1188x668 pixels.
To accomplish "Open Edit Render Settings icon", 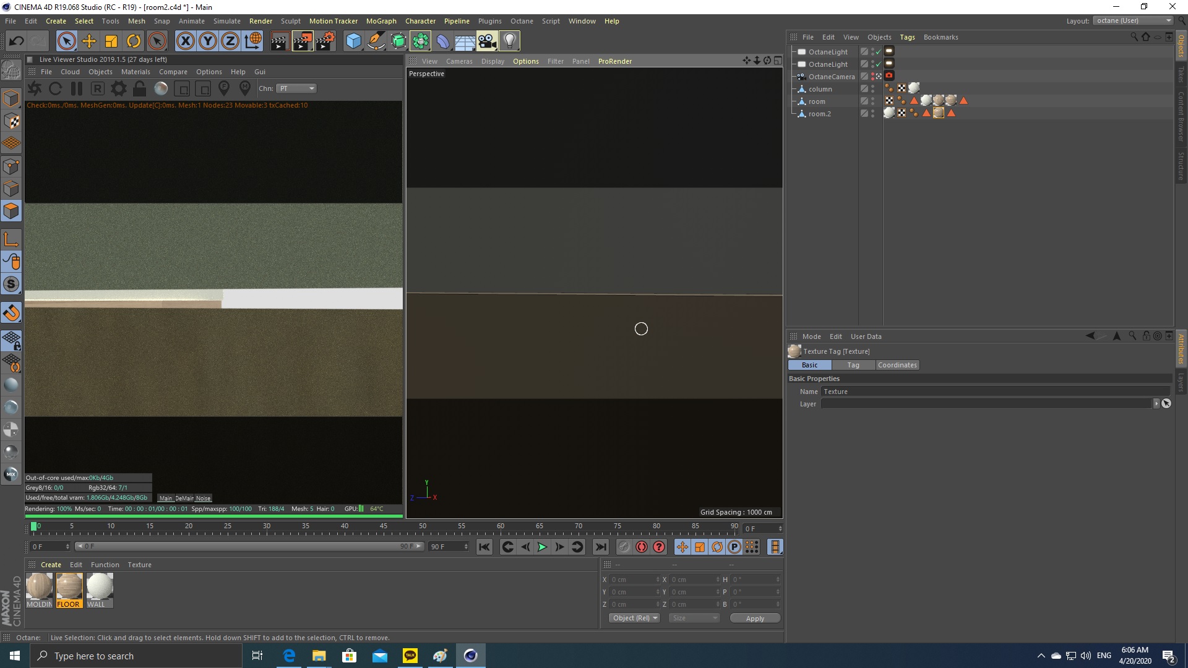I will click(325, 41).
